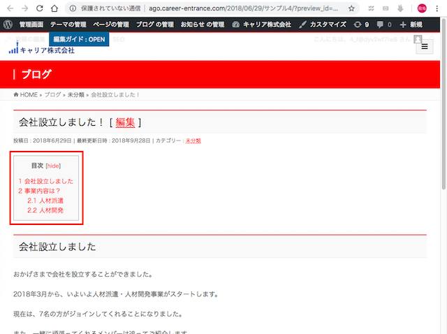
Task: Click post date text 2018年6月29日
Action: [x=52, y=140]
